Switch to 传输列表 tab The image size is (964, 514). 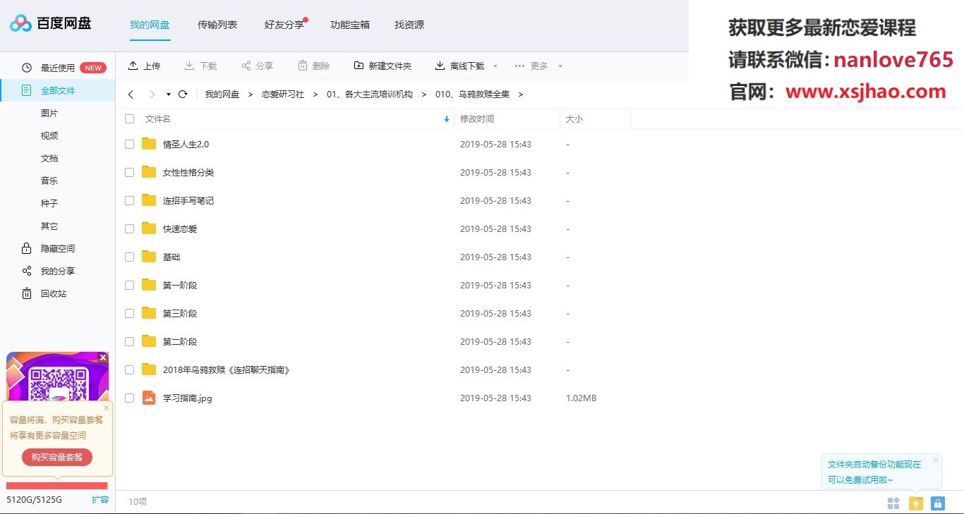click(x=217, y=25)
